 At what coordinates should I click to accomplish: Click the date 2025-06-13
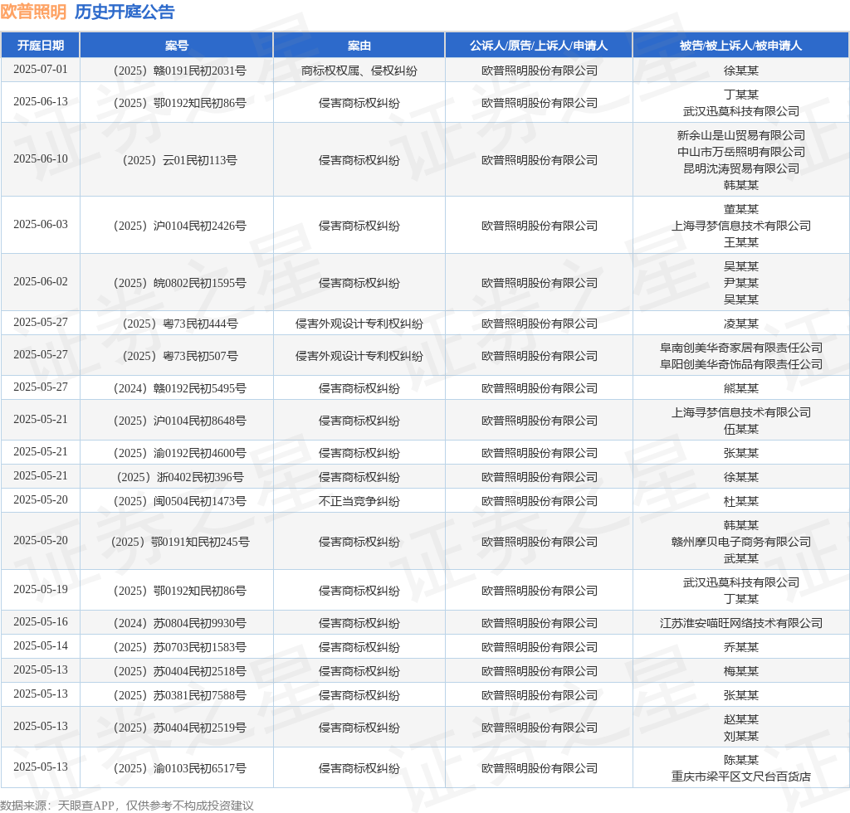point(41,102)
